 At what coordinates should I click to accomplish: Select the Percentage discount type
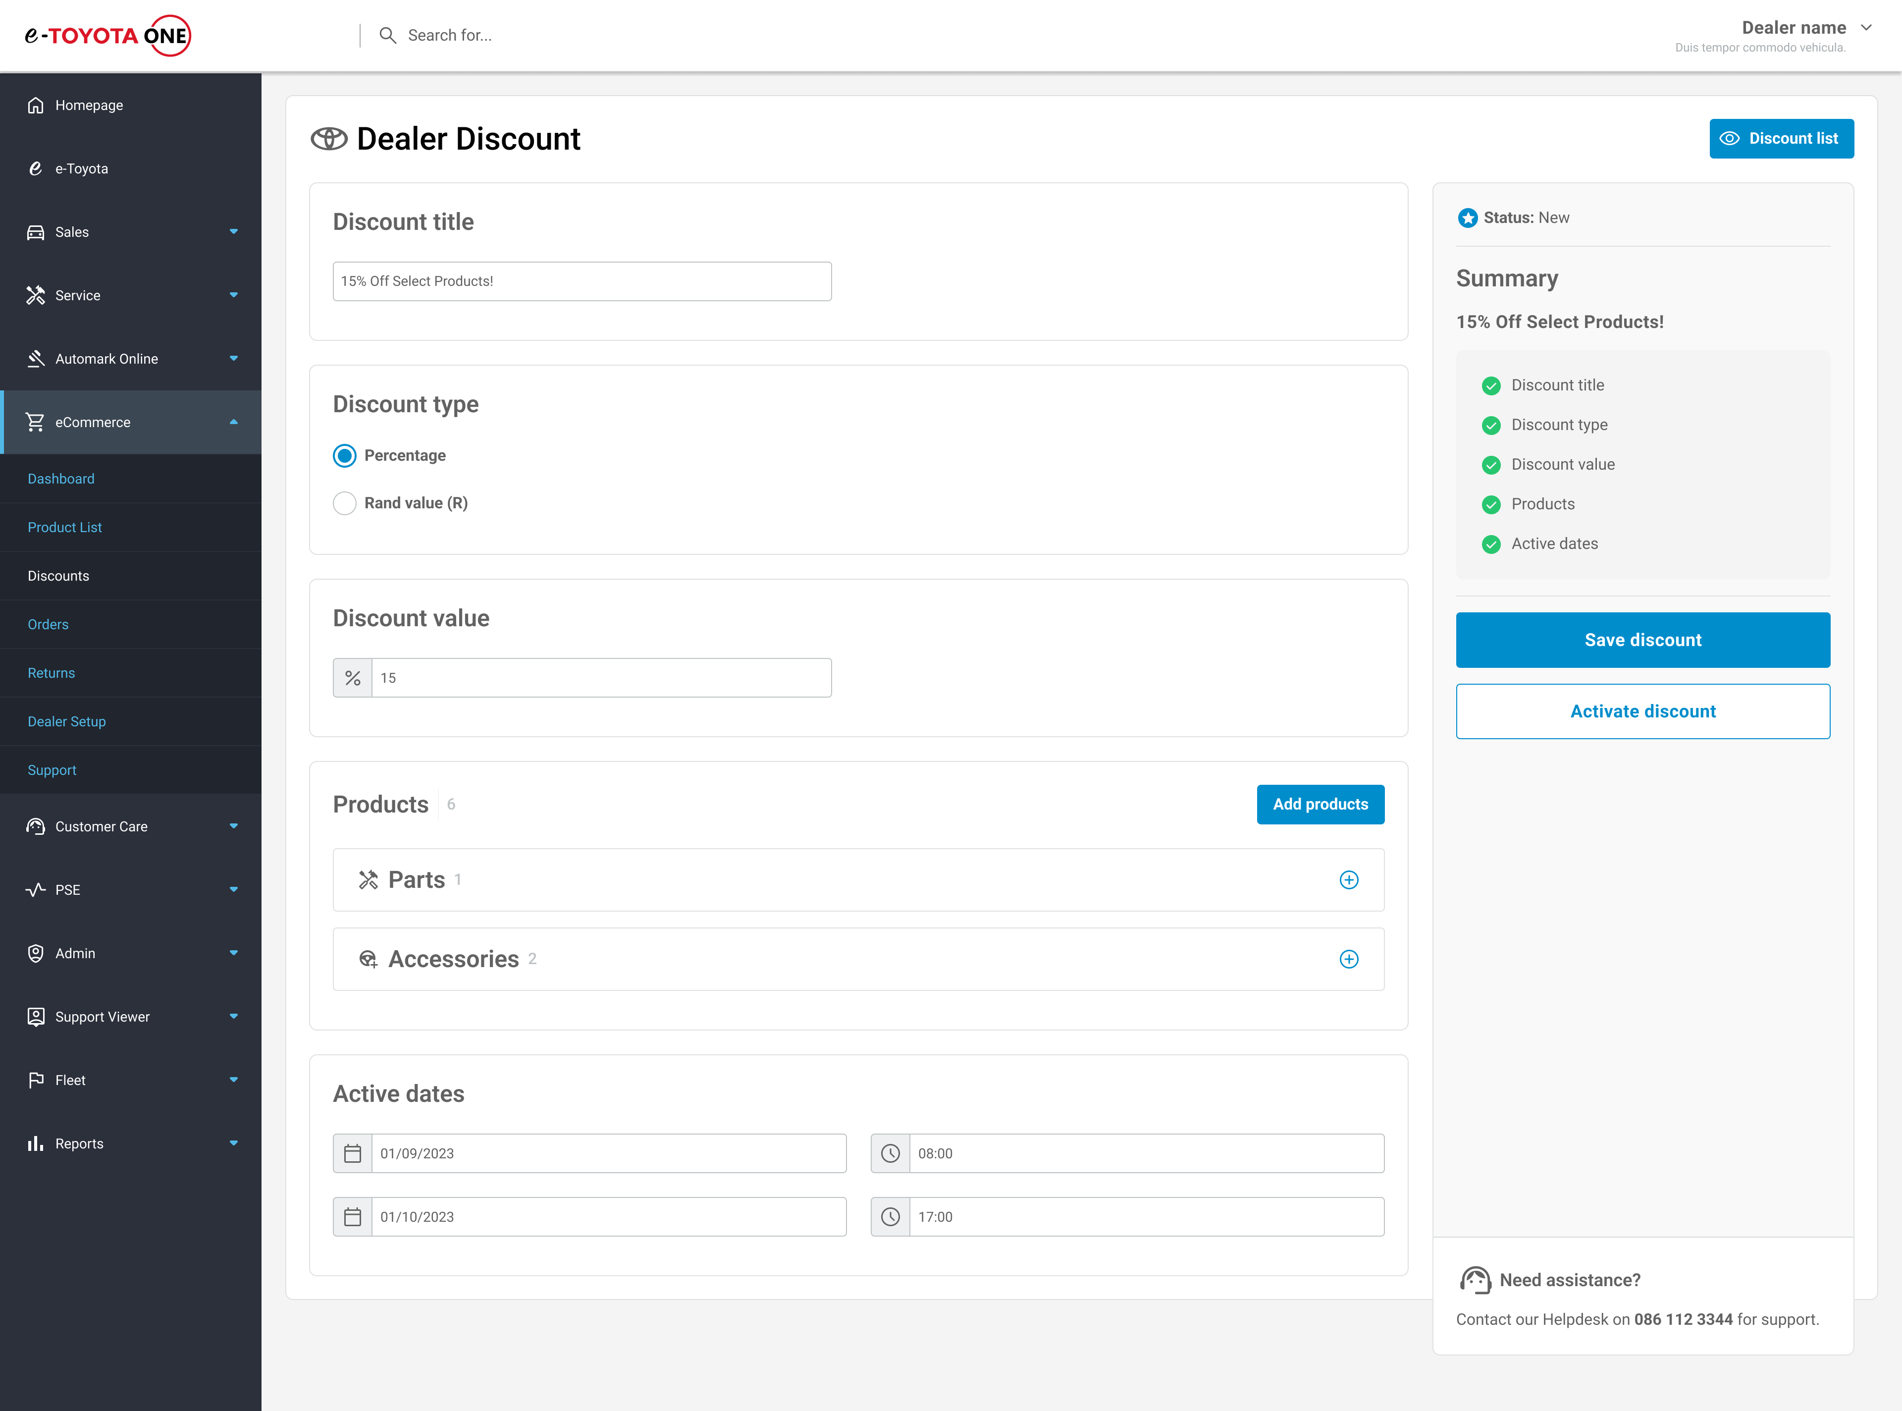click(345, 455)
